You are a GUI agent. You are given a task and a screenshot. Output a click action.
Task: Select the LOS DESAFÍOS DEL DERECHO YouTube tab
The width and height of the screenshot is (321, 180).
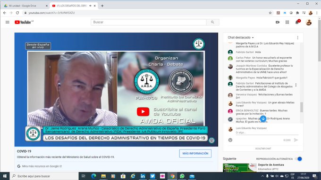point(72,6)
